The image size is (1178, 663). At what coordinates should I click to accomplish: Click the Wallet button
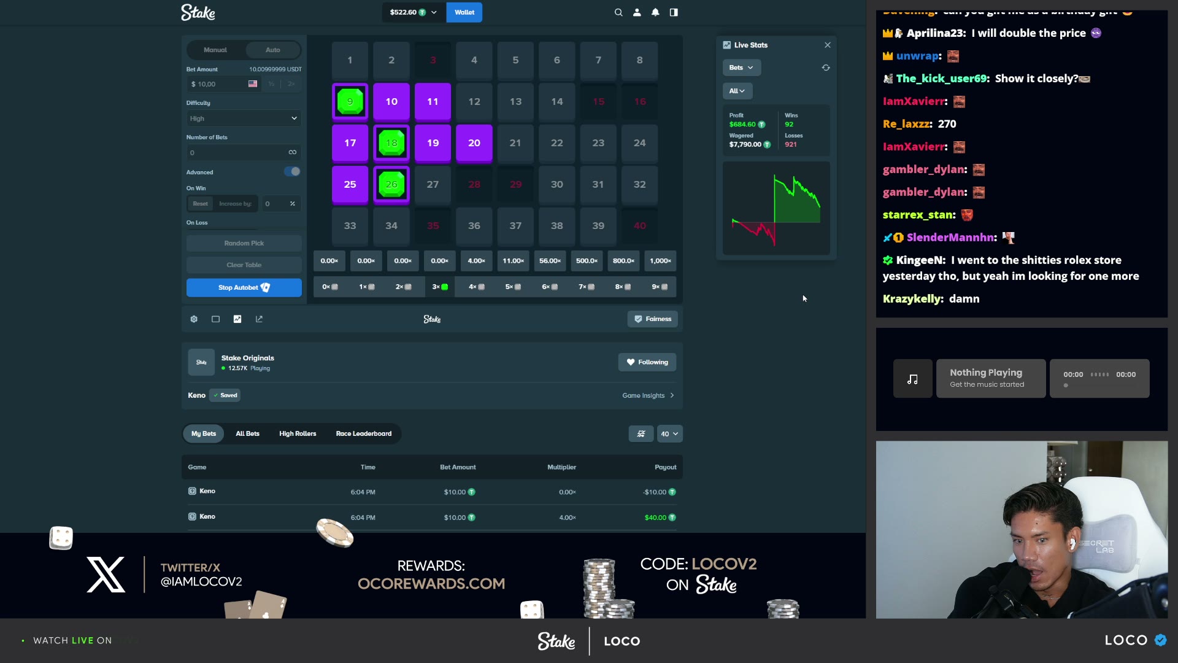click(x=464, y=12)
